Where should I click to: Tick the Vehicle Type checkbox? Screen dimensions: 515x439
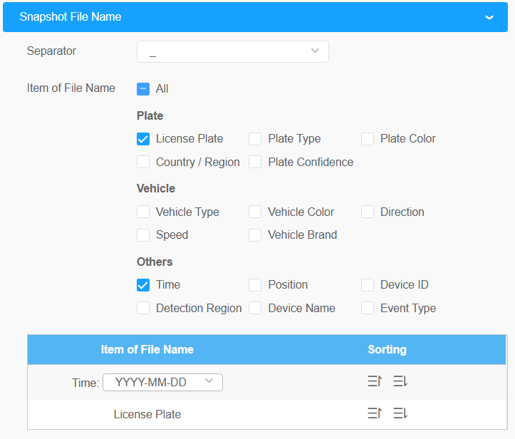click(x=143, y=212)
